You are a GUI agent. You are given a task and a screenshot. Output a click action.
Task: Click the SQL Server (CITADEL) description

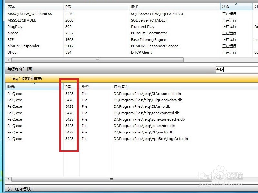pyautogui.click(x=149, y=20)
